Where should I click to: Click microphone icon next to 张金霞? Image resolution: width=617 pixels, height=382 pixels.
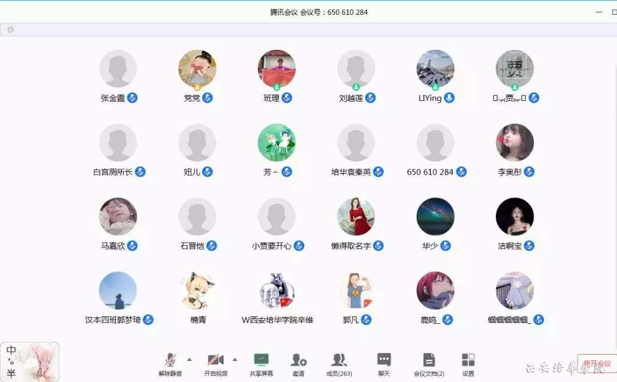point(133,98)
